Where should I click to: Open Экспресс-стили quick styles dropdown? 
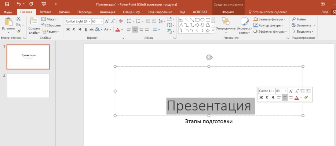[244, 26]
